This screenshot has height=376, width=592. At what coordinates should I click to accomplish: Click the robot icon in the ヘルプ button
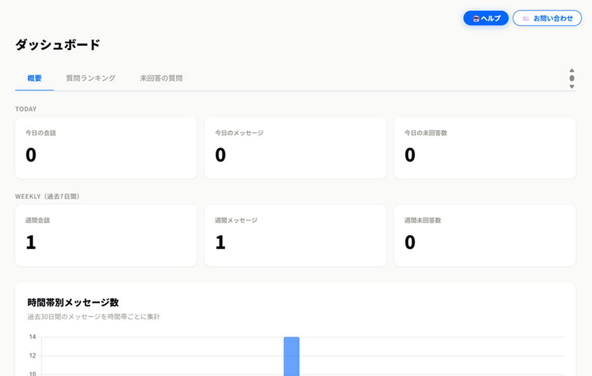[476, 18]
